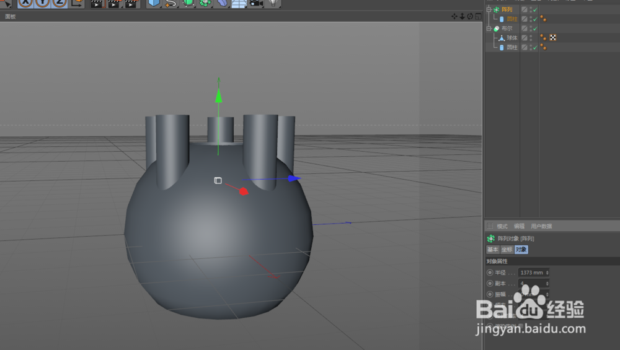Click the blue Z-axis arrow handle
620x350 pixels.
[294, 178]
